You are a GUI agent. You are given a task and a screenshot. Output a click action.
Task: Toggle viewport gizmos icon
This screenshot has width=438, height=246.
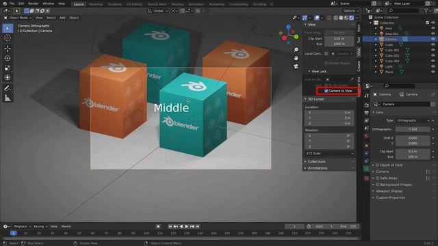(305, 18)
